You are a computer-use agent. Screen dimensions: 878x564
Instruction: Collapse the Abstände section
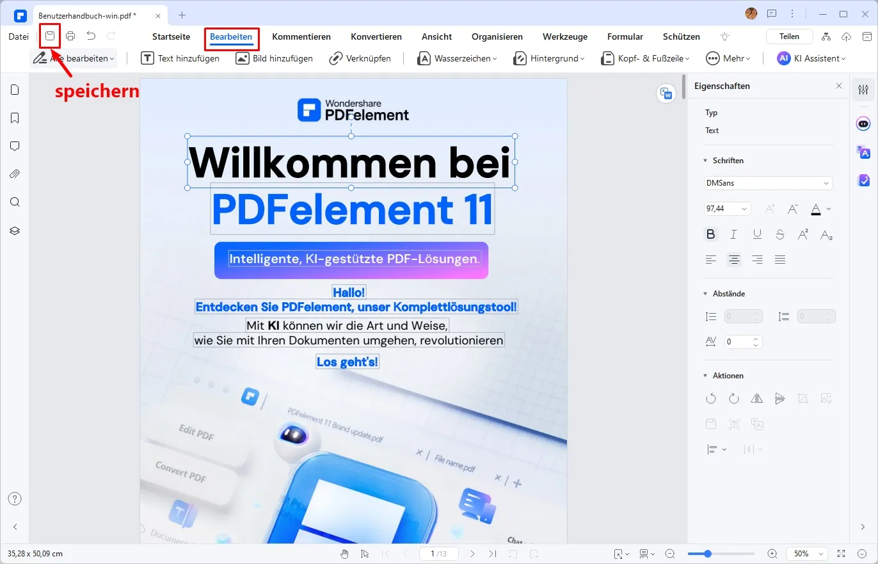point(706,293)
